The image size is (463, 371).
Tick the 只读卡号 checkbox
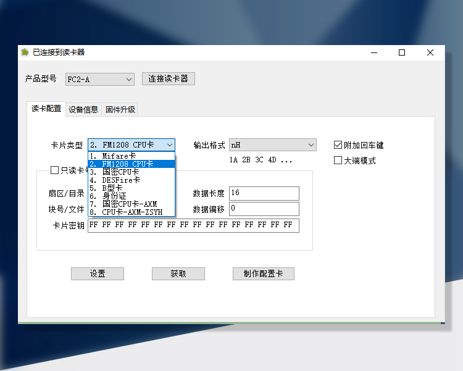[x=54, y=170]
